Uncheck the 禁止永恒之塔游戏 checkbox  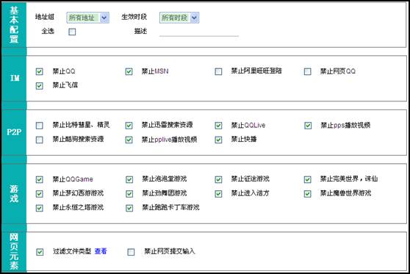point(39,208)
